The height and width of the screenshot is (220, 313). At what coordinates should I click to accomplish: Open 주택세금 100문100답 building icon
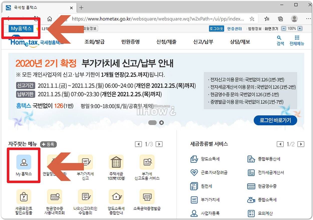point(116,162)
